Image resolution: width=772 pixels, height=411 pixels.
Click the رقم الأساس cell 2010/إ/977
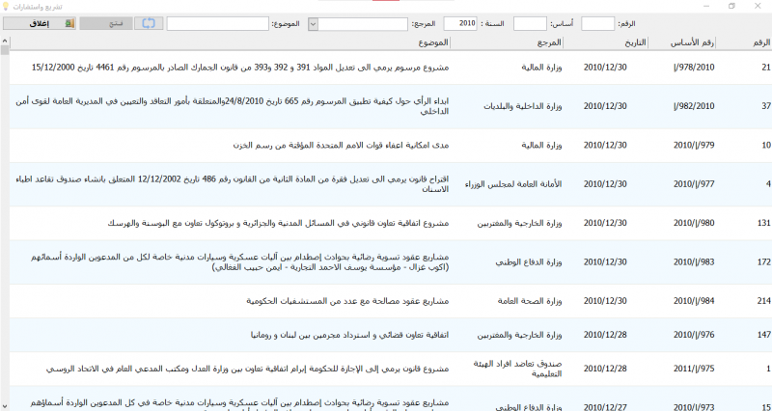click(694, 184)
